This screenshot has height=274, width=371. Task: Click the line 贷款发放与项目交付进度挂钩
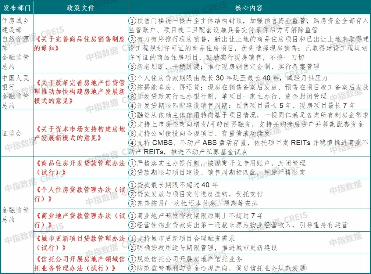point(196,194)
